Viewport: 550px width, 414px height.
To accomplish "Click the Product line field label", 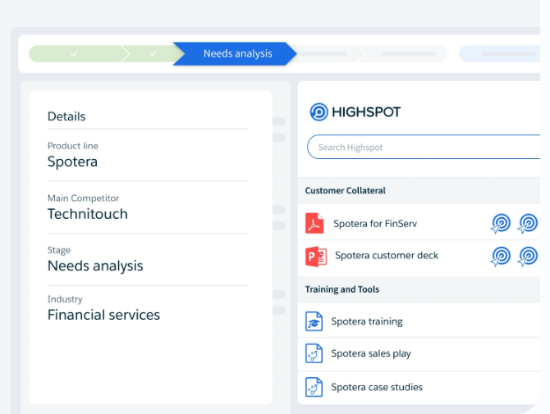I will click(x=72, y=146).
